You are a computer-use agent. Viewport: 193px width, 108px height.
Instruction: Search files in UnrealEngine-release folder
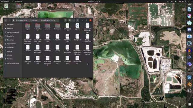[x=66, y=20]
